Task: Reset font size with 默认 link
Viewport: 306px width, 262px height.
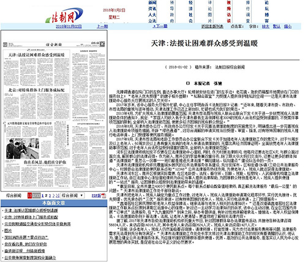Action: pyautogui.click(x=277, y=26)
